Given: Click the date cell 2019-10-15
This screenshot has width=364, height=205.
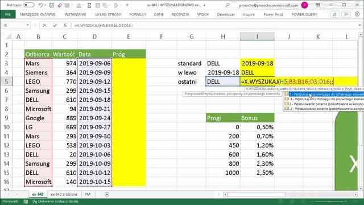Looking at the screenshot, I should (x=94, y=182).
